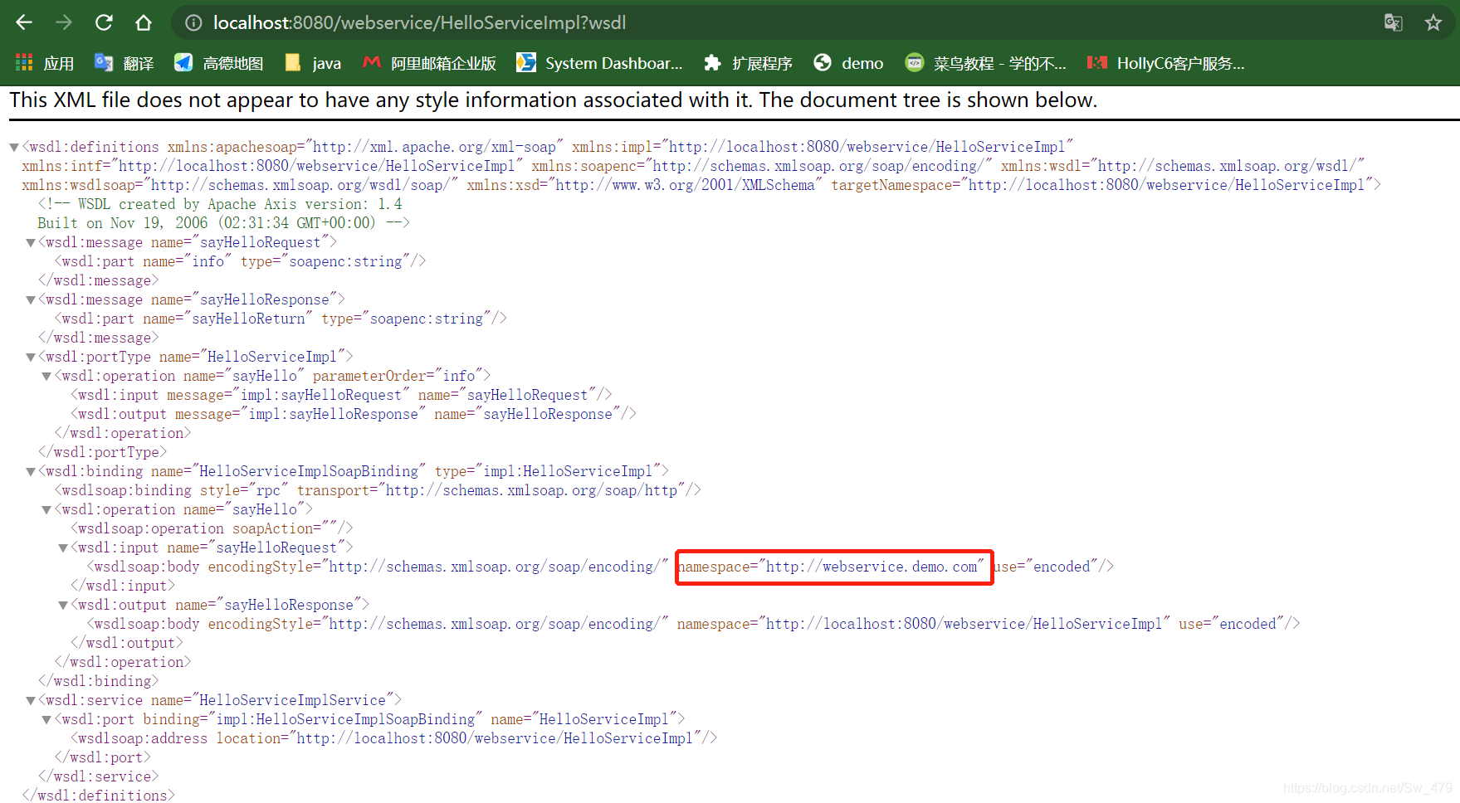Image resolution: width=1460 pixels, height=803 pixels.
Task: Open the 扩展程序 bookmark icon
Action: 713,62
